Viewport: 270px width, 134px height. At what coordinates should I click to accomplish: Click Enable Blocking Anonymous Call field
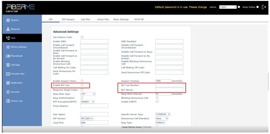pos(94,63)
